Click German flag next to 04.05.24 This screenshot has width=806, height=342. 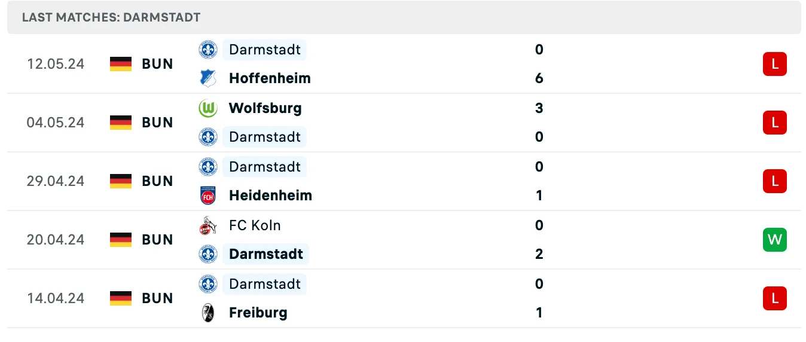pyautogui.click(x=121, y=123)
